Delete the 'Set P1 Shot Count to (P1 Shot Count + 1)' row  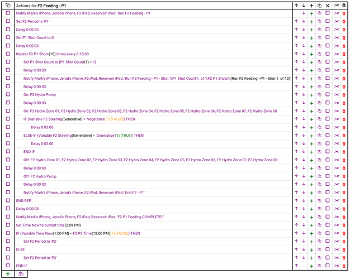(x=344, y=62)
